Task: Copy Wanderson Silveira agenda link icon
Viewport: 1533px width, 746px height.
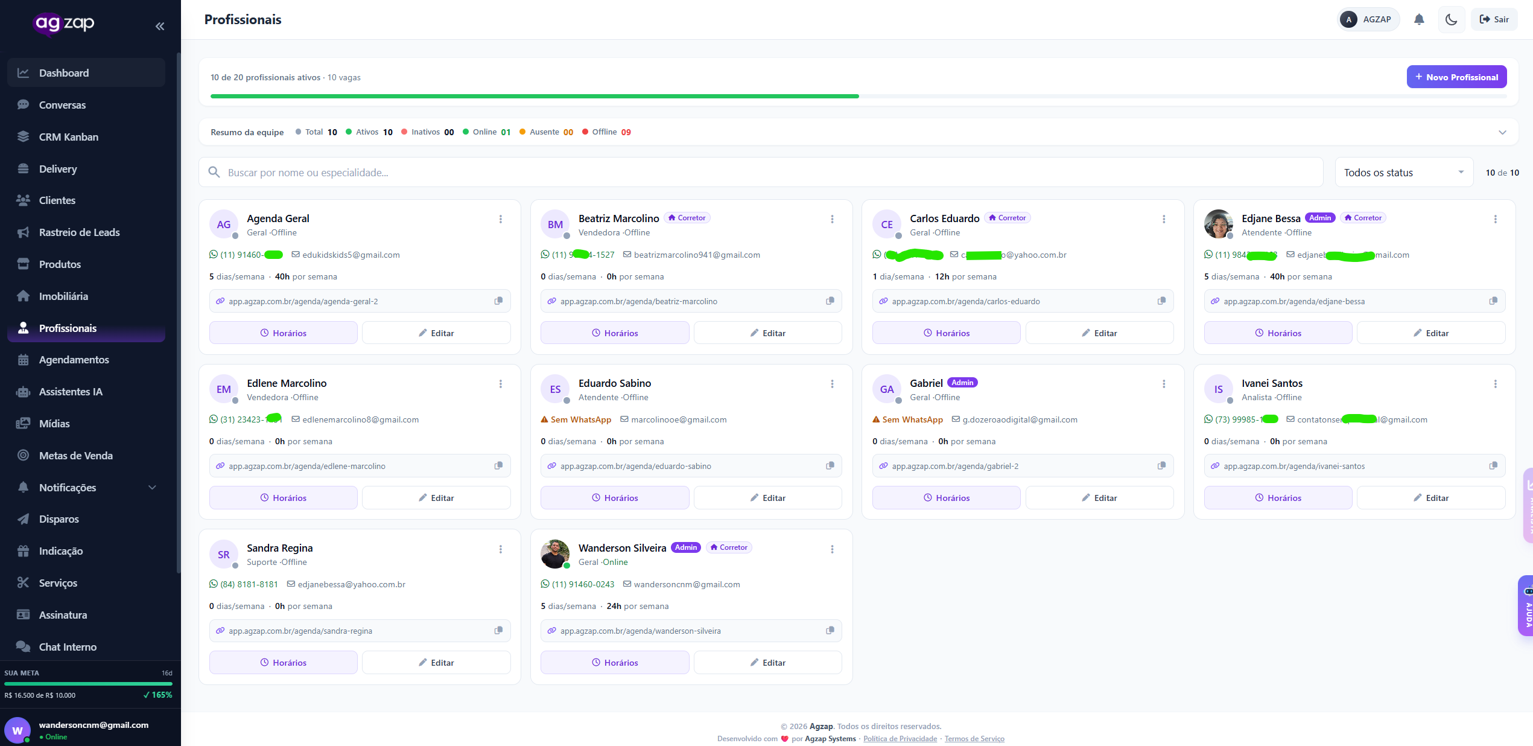Action: pyautogui.click(x=830, y=631)
